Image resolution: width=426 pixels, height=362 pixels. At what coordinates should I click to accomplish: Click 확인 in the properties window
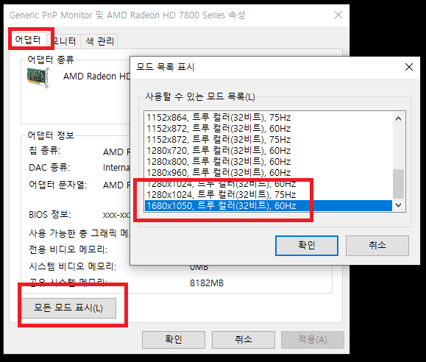pos(174,339)
